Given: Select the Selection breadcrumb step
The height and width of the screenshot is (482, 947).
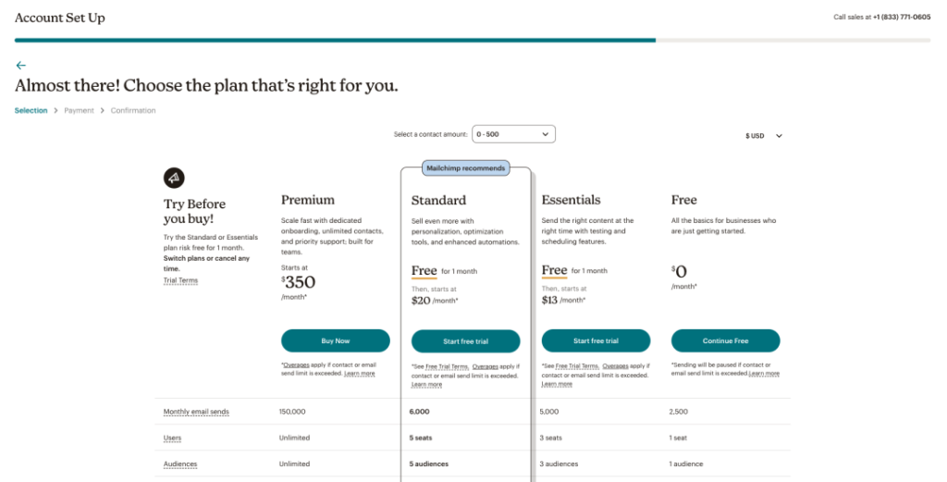Looking at the screenshot, I should [31, 110].
